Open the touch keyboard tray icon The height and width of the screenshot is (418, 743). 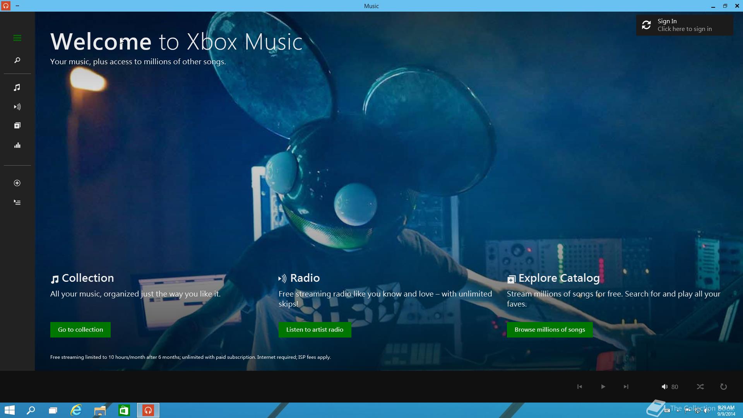(667, 411)
